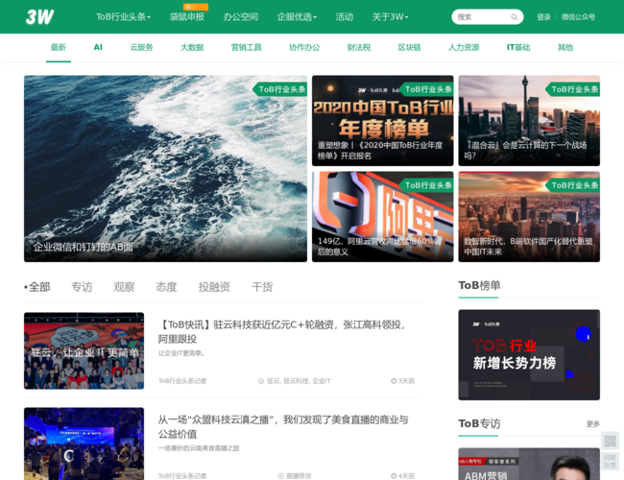Screen dimensions: 624x480
Task: Open the 办公空间 menu item
Action: 240,16
